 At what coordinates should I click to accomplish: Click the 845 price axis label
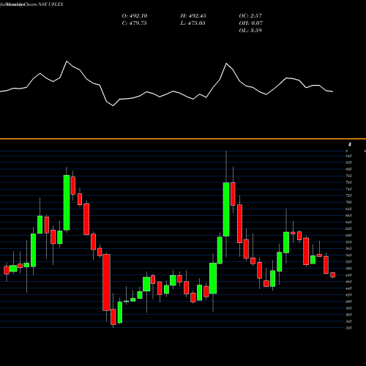tap(348, 156)
